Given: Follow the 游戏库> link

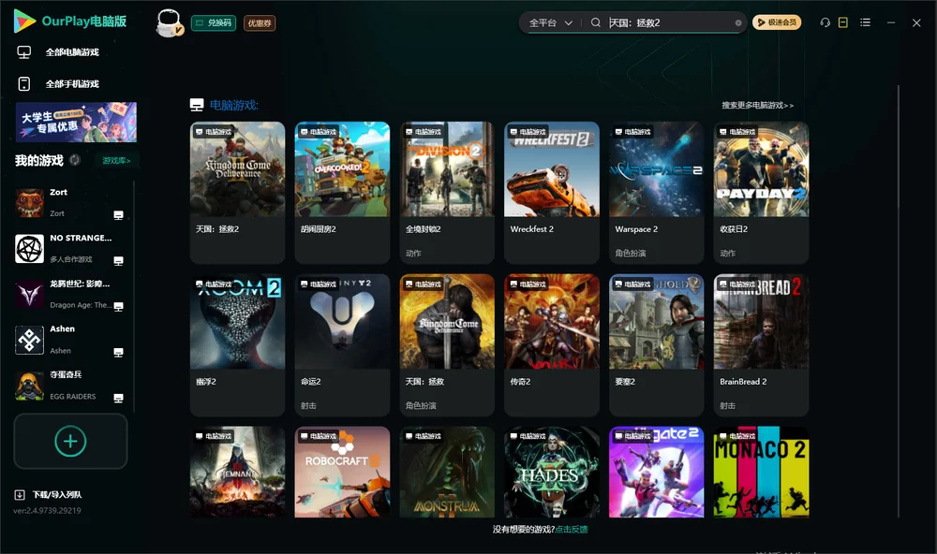Looking at the screenshot, I should pos(116,161).
